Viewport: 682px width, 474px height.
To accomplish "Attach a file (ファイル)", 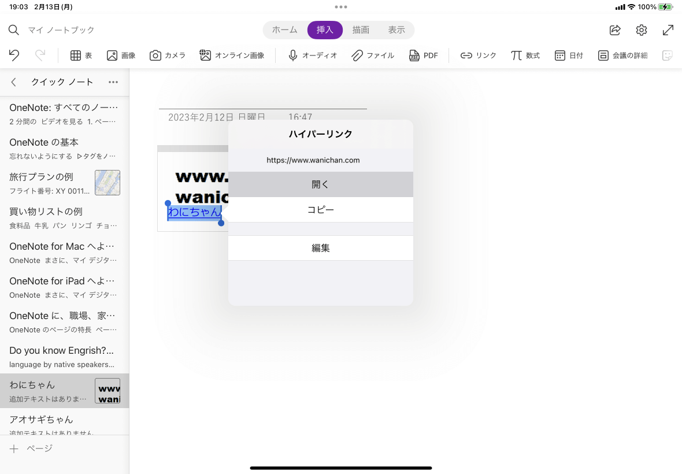I will [373, 55].
